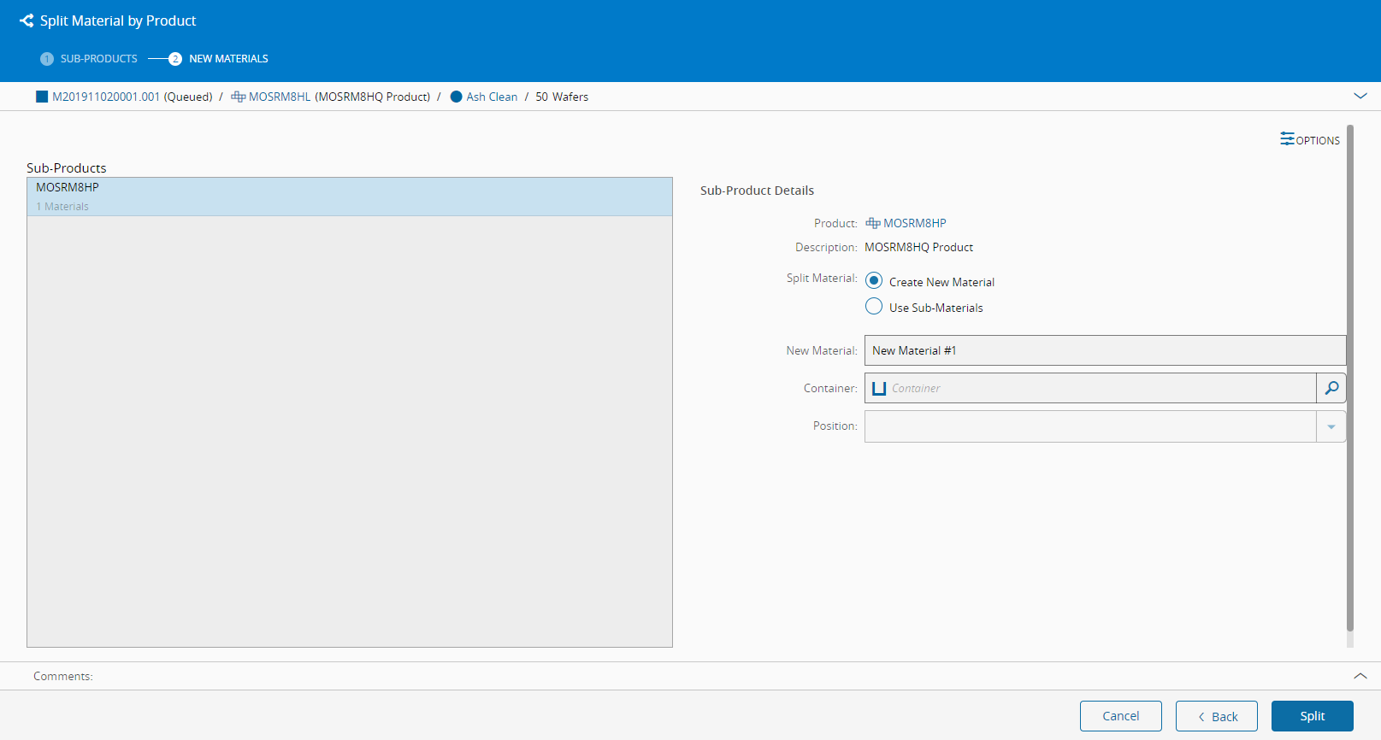Select MOSRM8HP in Sub-Products list
Viewport: 1381px width, 740px height.
(349, 197)
